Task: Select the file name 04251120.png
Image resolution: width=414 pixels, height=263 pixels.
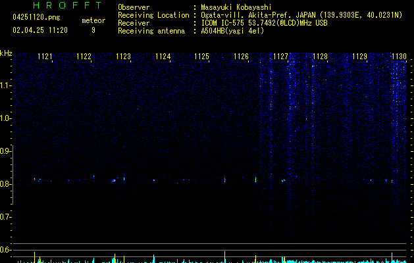Action: 36,17
